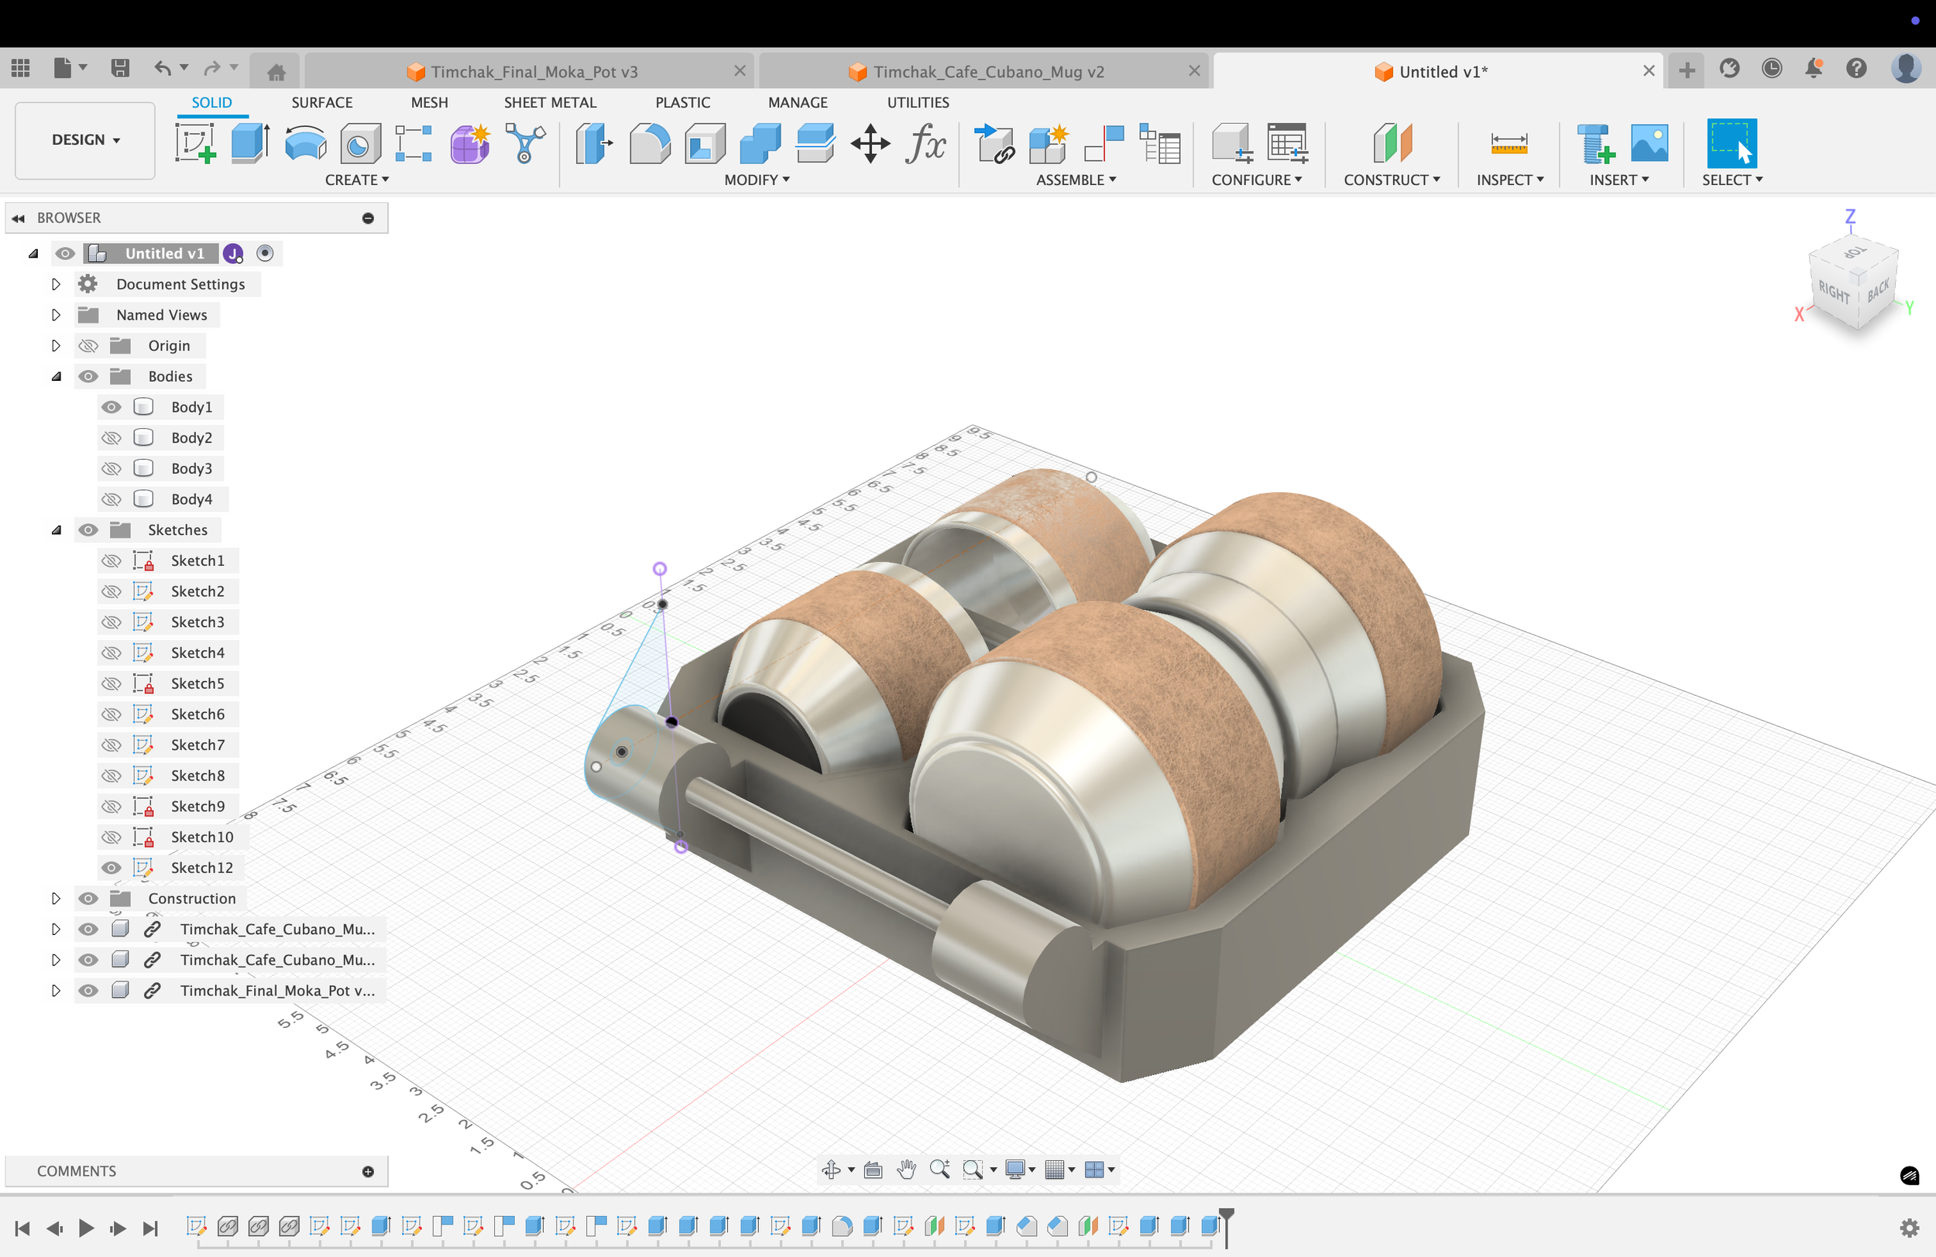
Task: Select the Create Sketch tool
Action: tap(195, 144)
